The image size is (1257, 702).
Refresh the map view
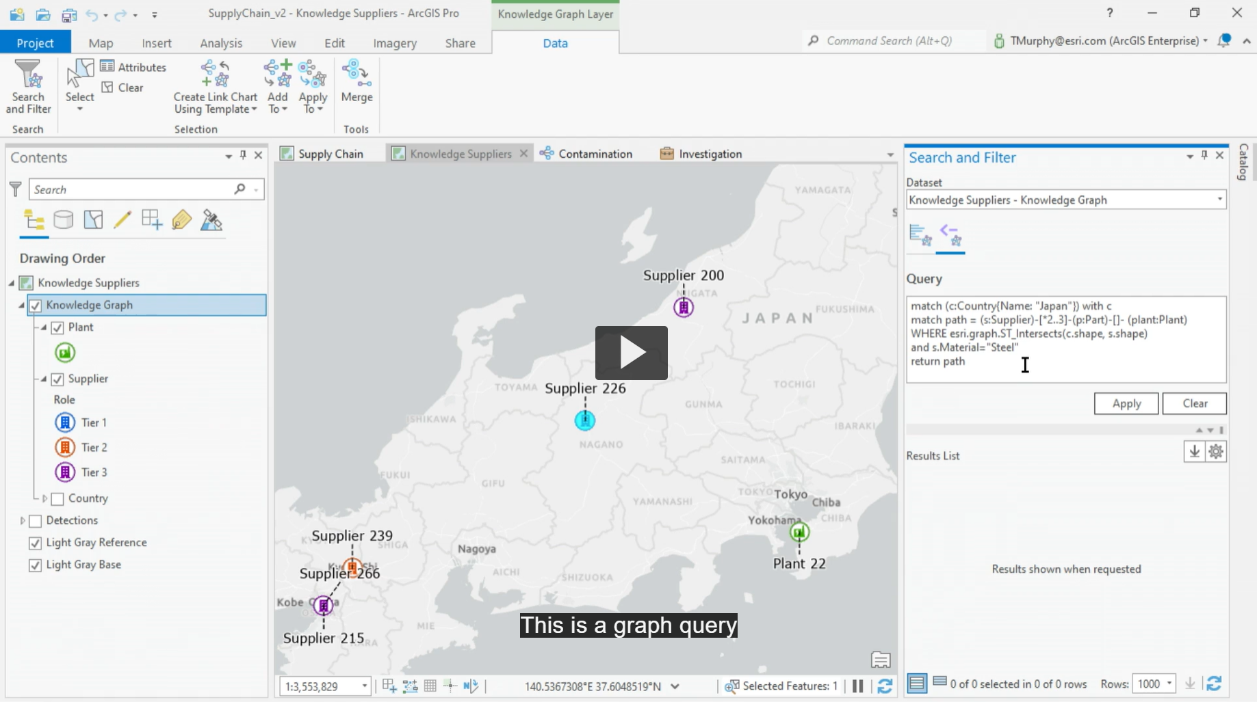[885, 686]
